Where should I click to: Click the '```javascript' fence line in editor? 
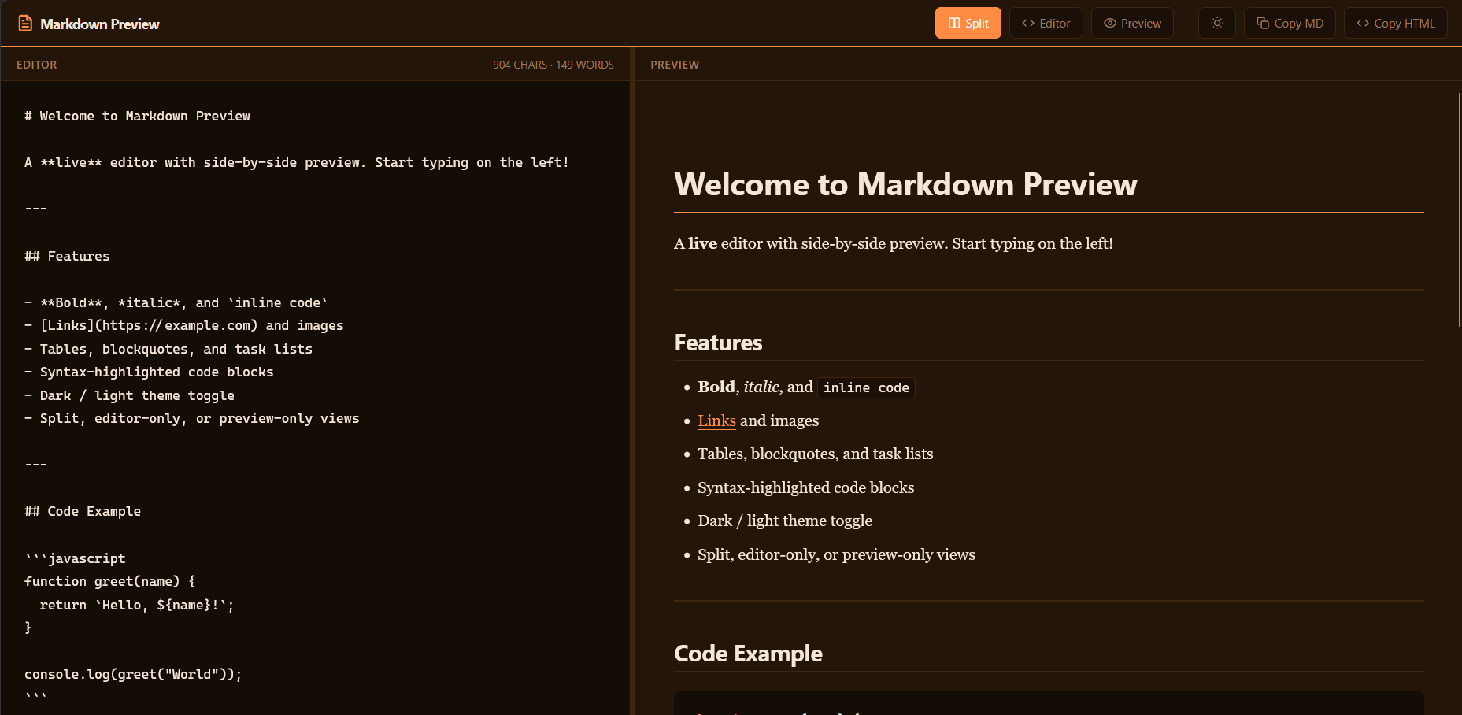tap(75, 558)
